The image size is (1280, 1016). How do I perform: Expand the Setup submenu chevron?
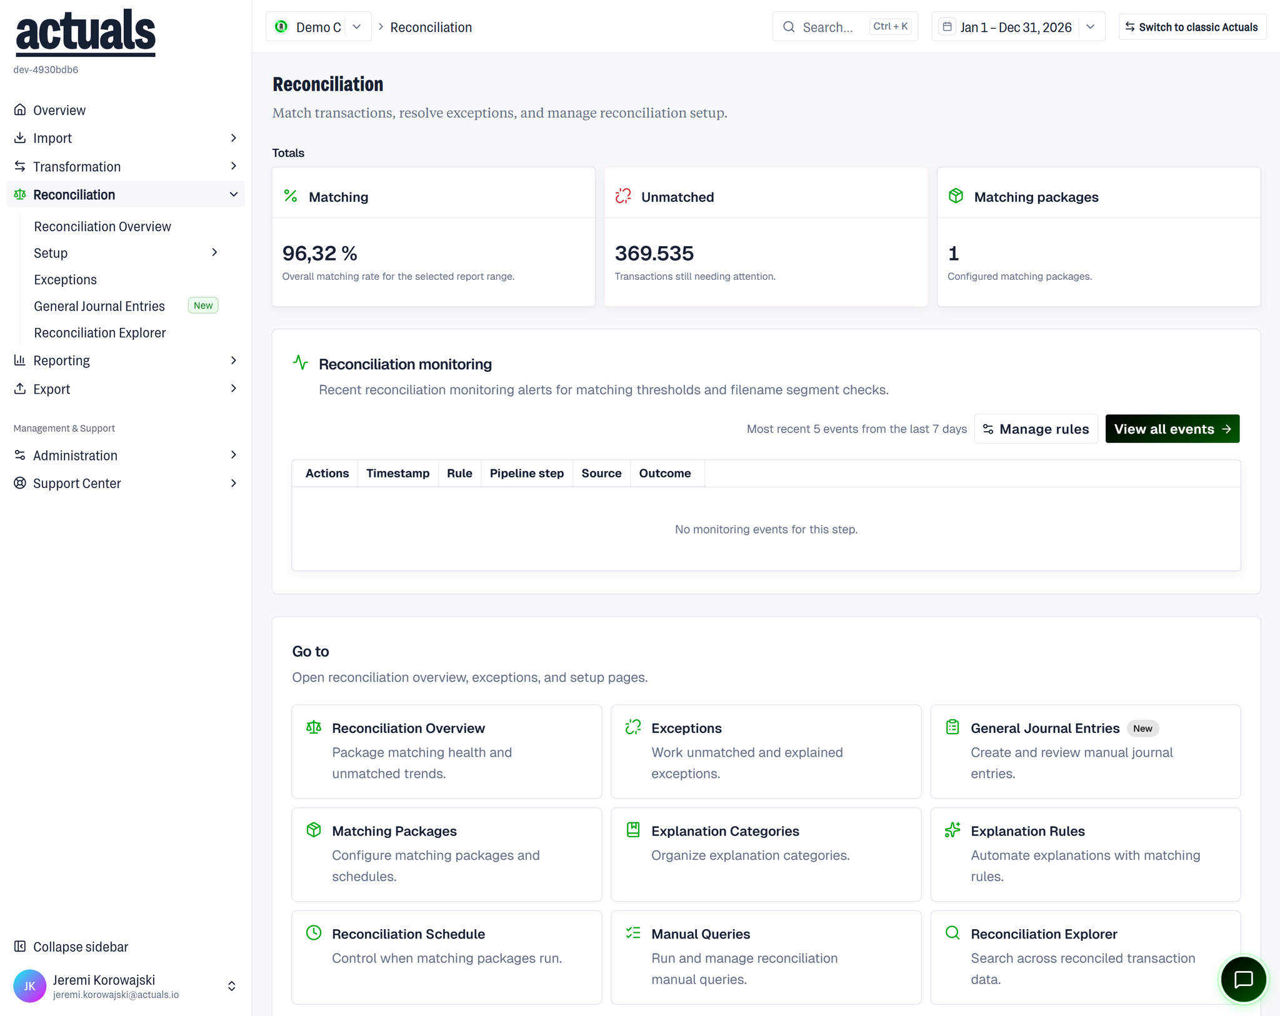214,252
